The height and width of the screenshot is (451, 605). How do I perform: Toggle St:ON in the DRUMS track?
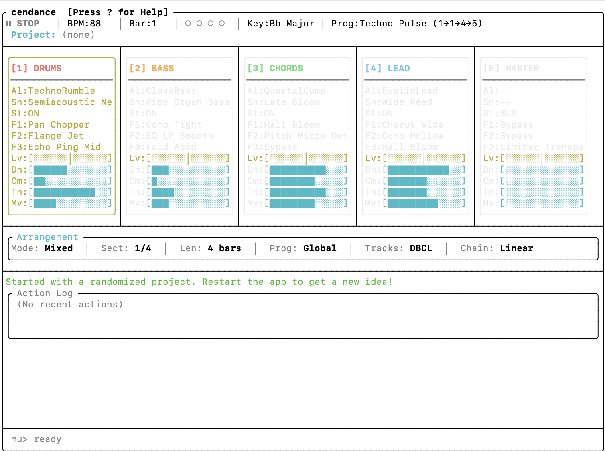coord(25,114)
